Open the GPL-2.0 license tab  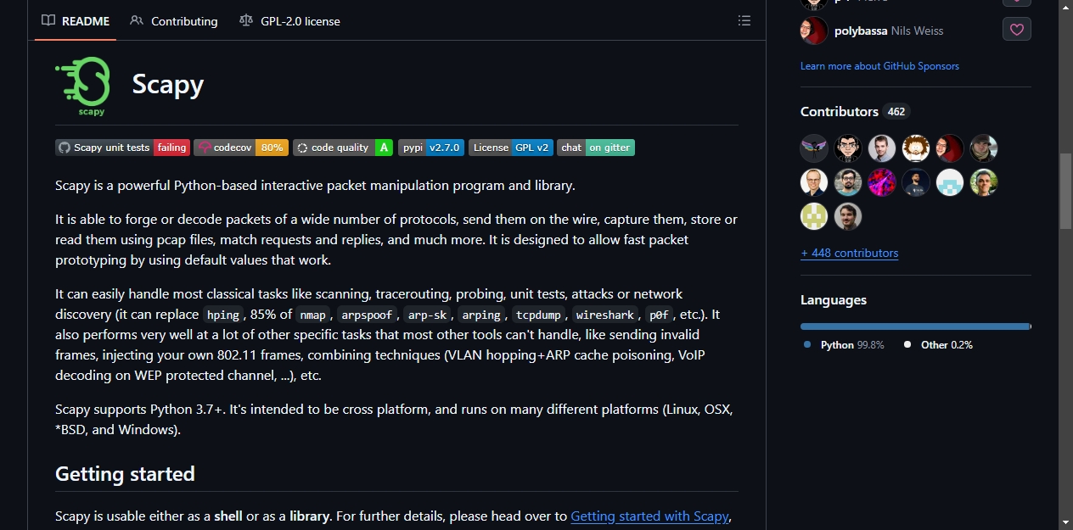pos(289,21)
